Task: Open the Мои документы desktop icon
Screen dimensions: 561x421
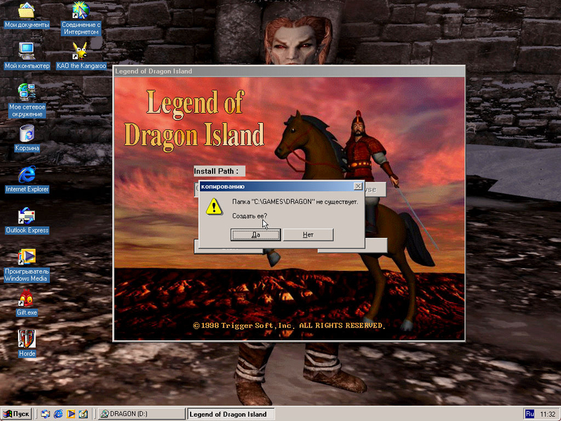Action: click(x=27, y=15)
